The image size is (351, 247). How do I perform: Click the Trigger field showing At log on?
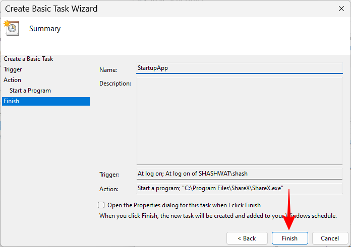coord(239,174)
